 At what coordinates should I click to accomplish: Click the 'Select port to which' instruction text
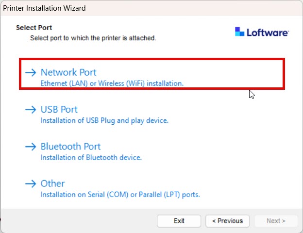click(x=93, y=38)
